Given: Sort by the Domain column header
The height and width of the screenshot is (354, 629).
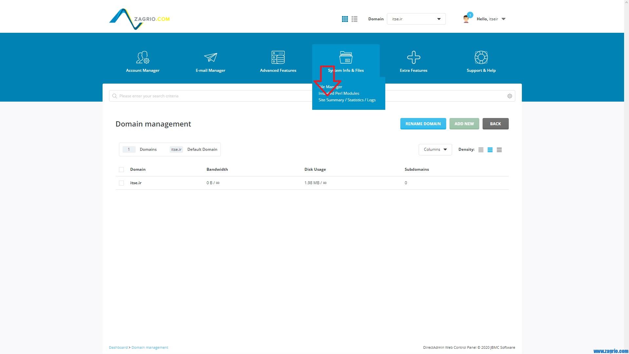Looking at the screenshot, I should 138,169.
